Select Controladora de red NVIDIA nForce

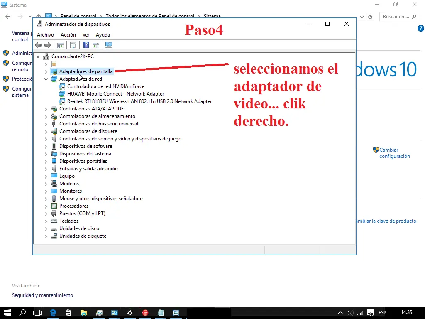106,86
